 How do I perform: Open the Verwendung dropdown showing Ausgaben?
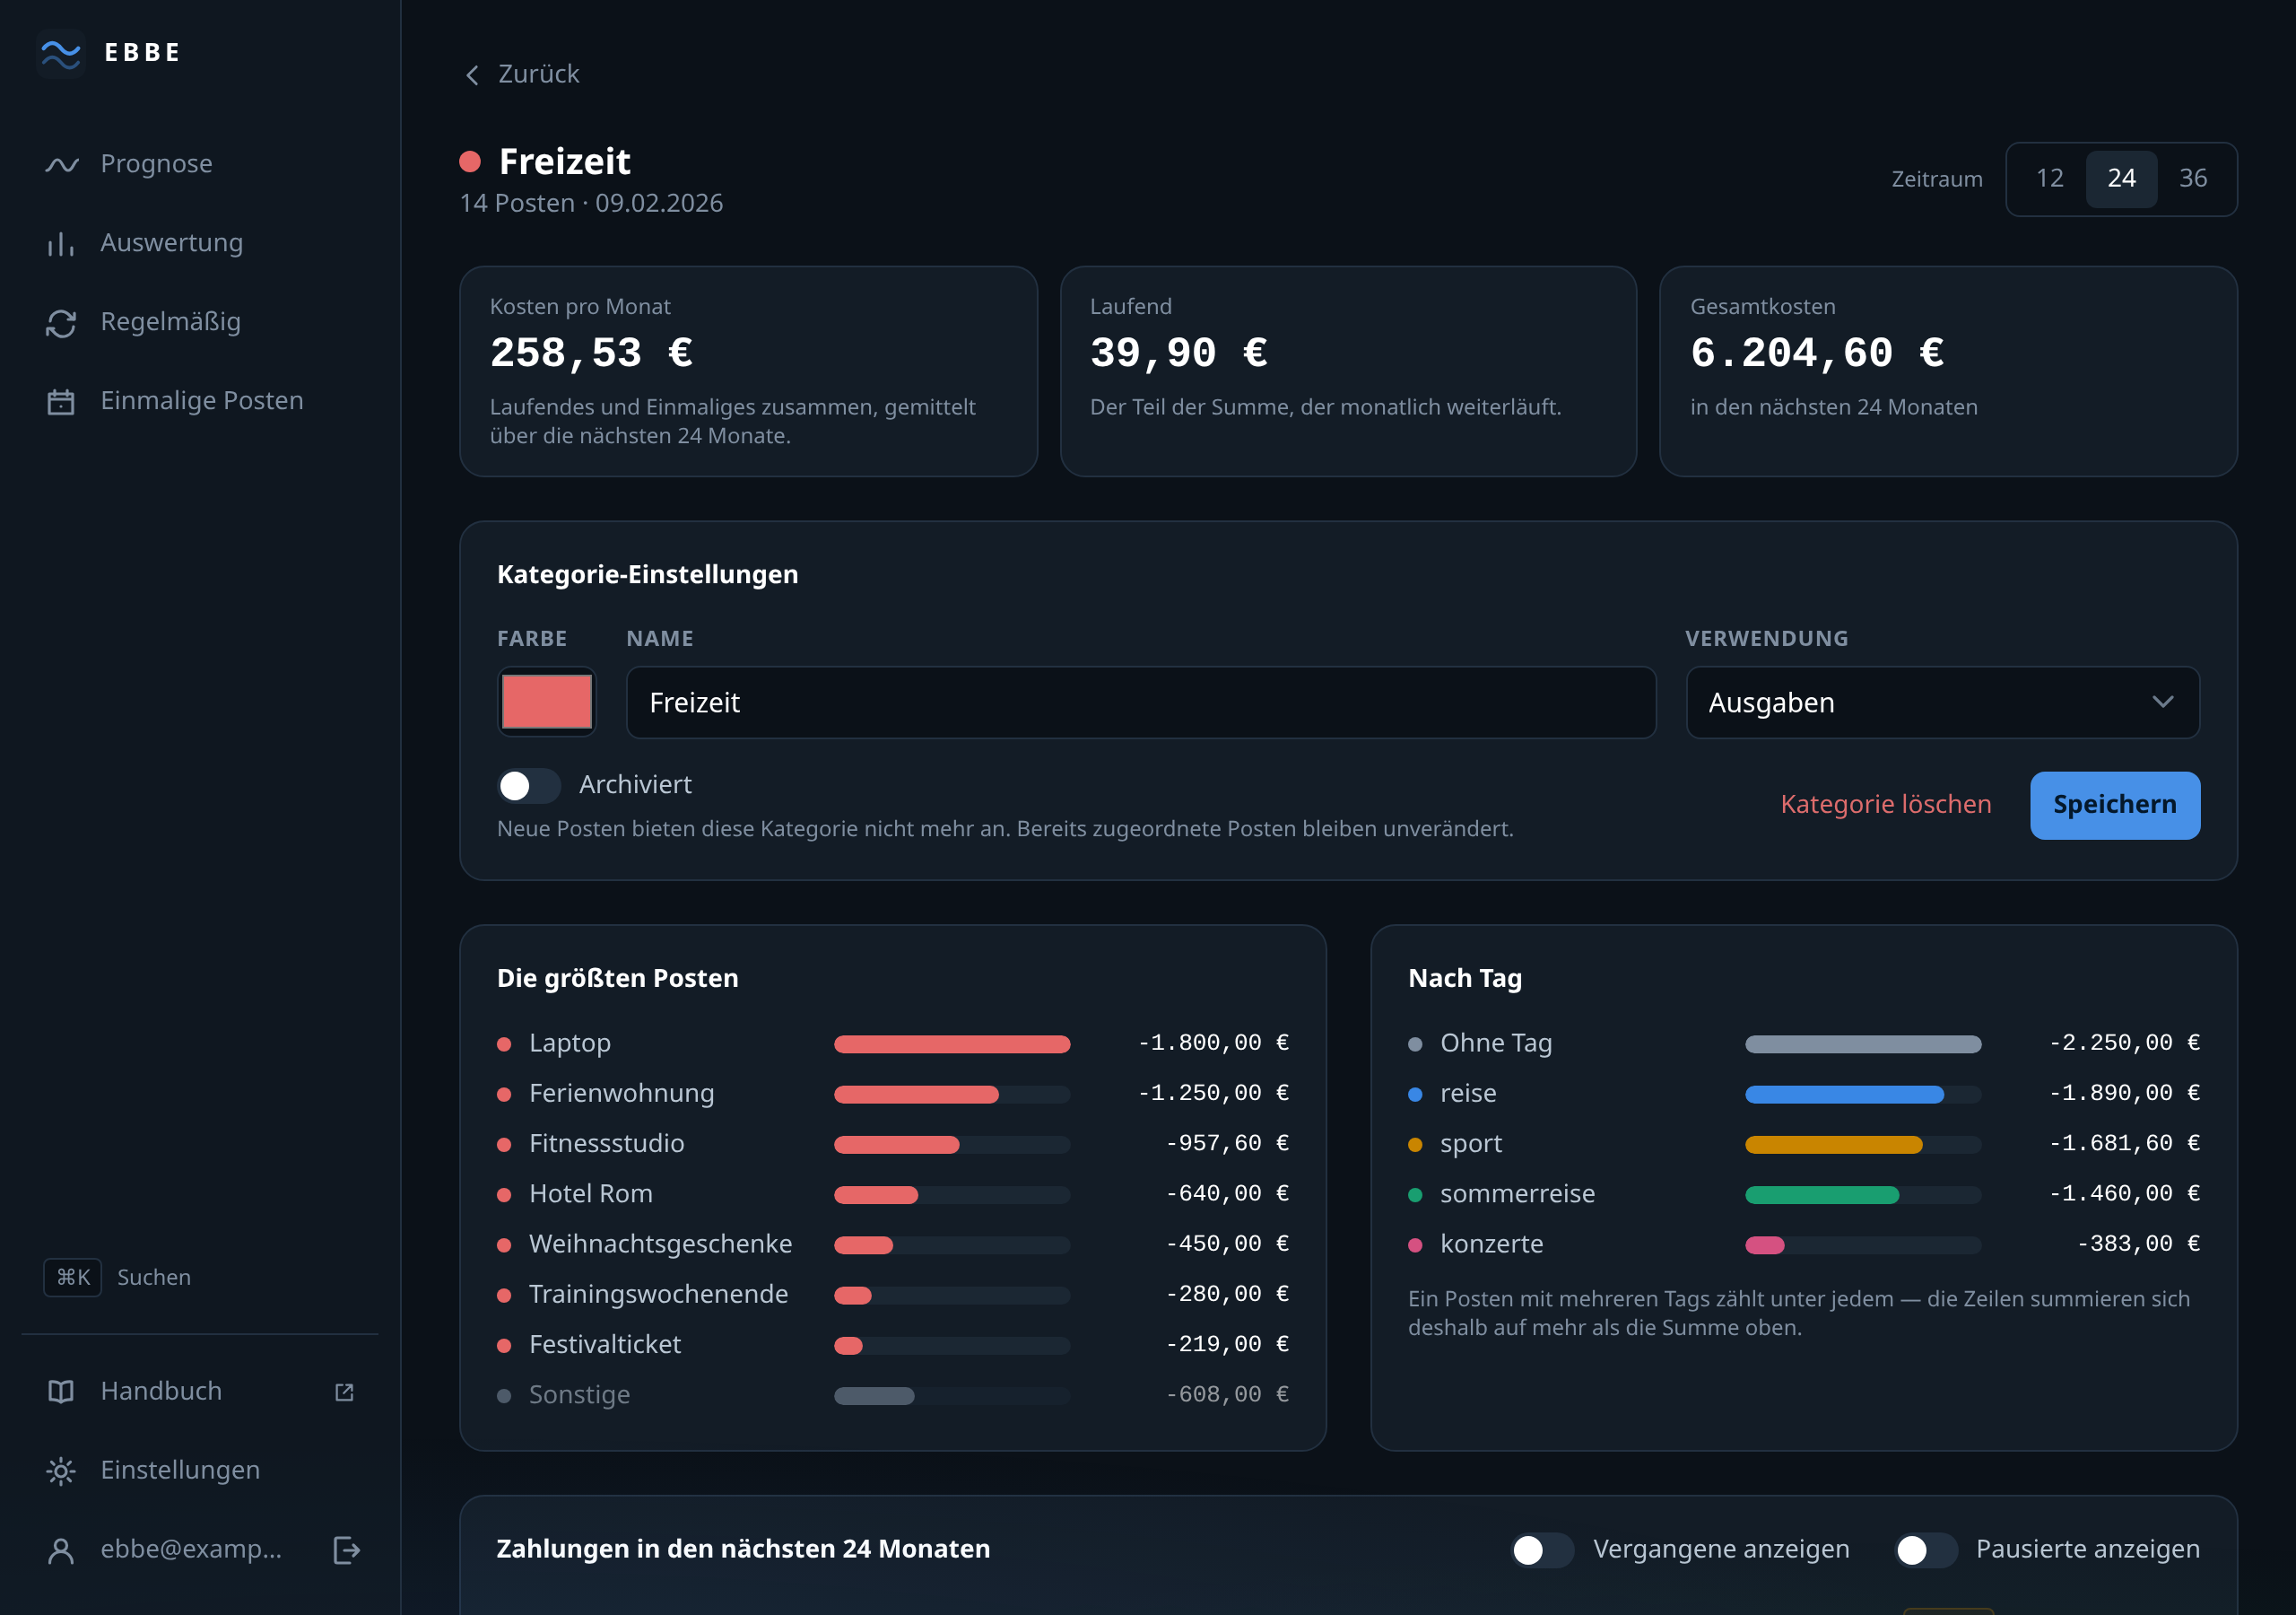pos(1942,703)
